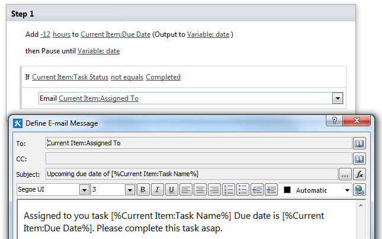382x239 pixels.
Task: Open the Email action dropdown arrow
Action: (x=338, y=98)
